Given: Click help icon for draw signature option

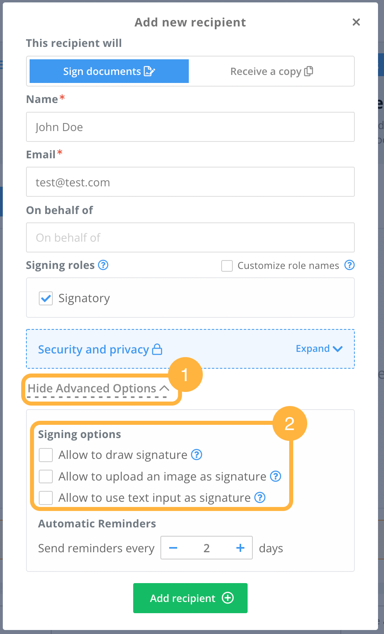Looking at the screenshot, I should (x=196, y=454).
